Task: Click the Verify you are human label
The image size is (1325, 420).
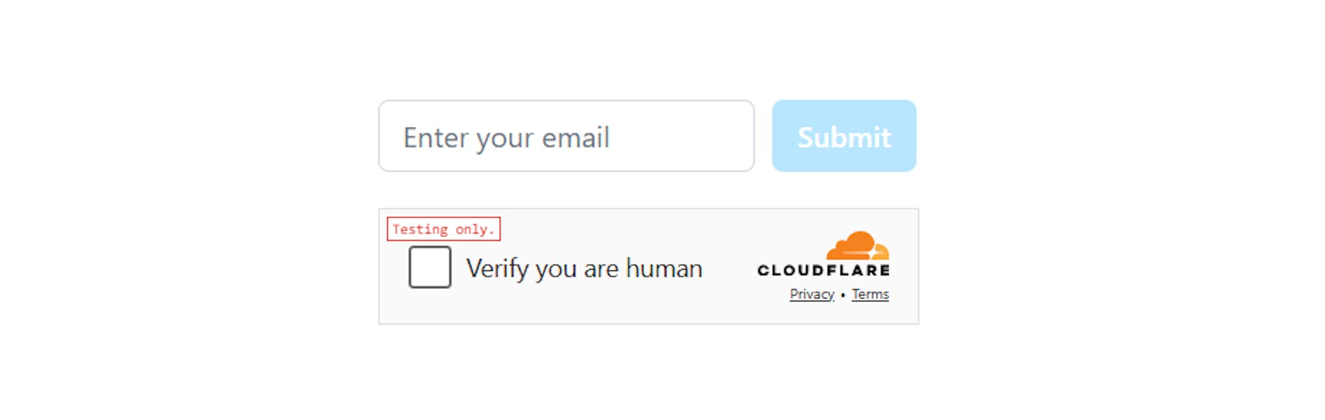Action: (x=584, y=268)
